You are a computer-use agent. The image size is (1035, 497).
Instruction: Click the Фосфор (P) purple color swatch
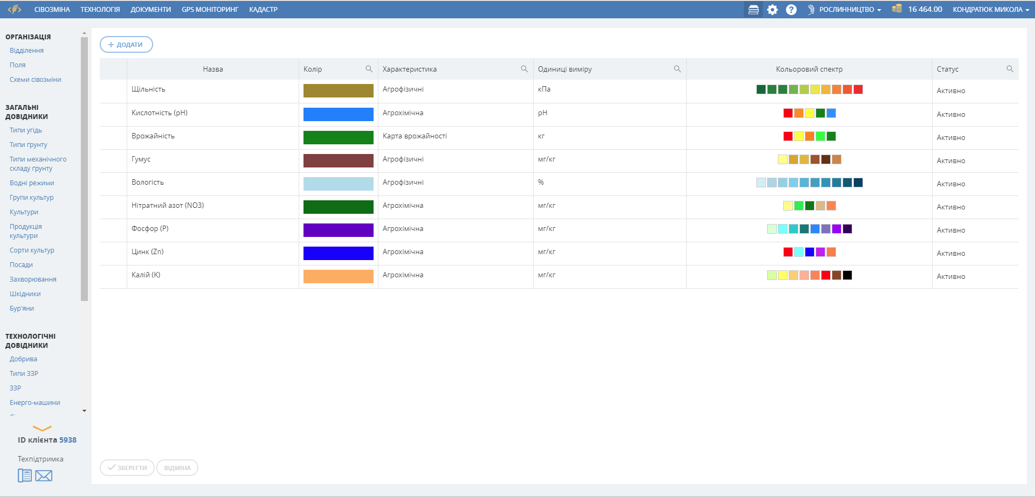coord(338,230)
